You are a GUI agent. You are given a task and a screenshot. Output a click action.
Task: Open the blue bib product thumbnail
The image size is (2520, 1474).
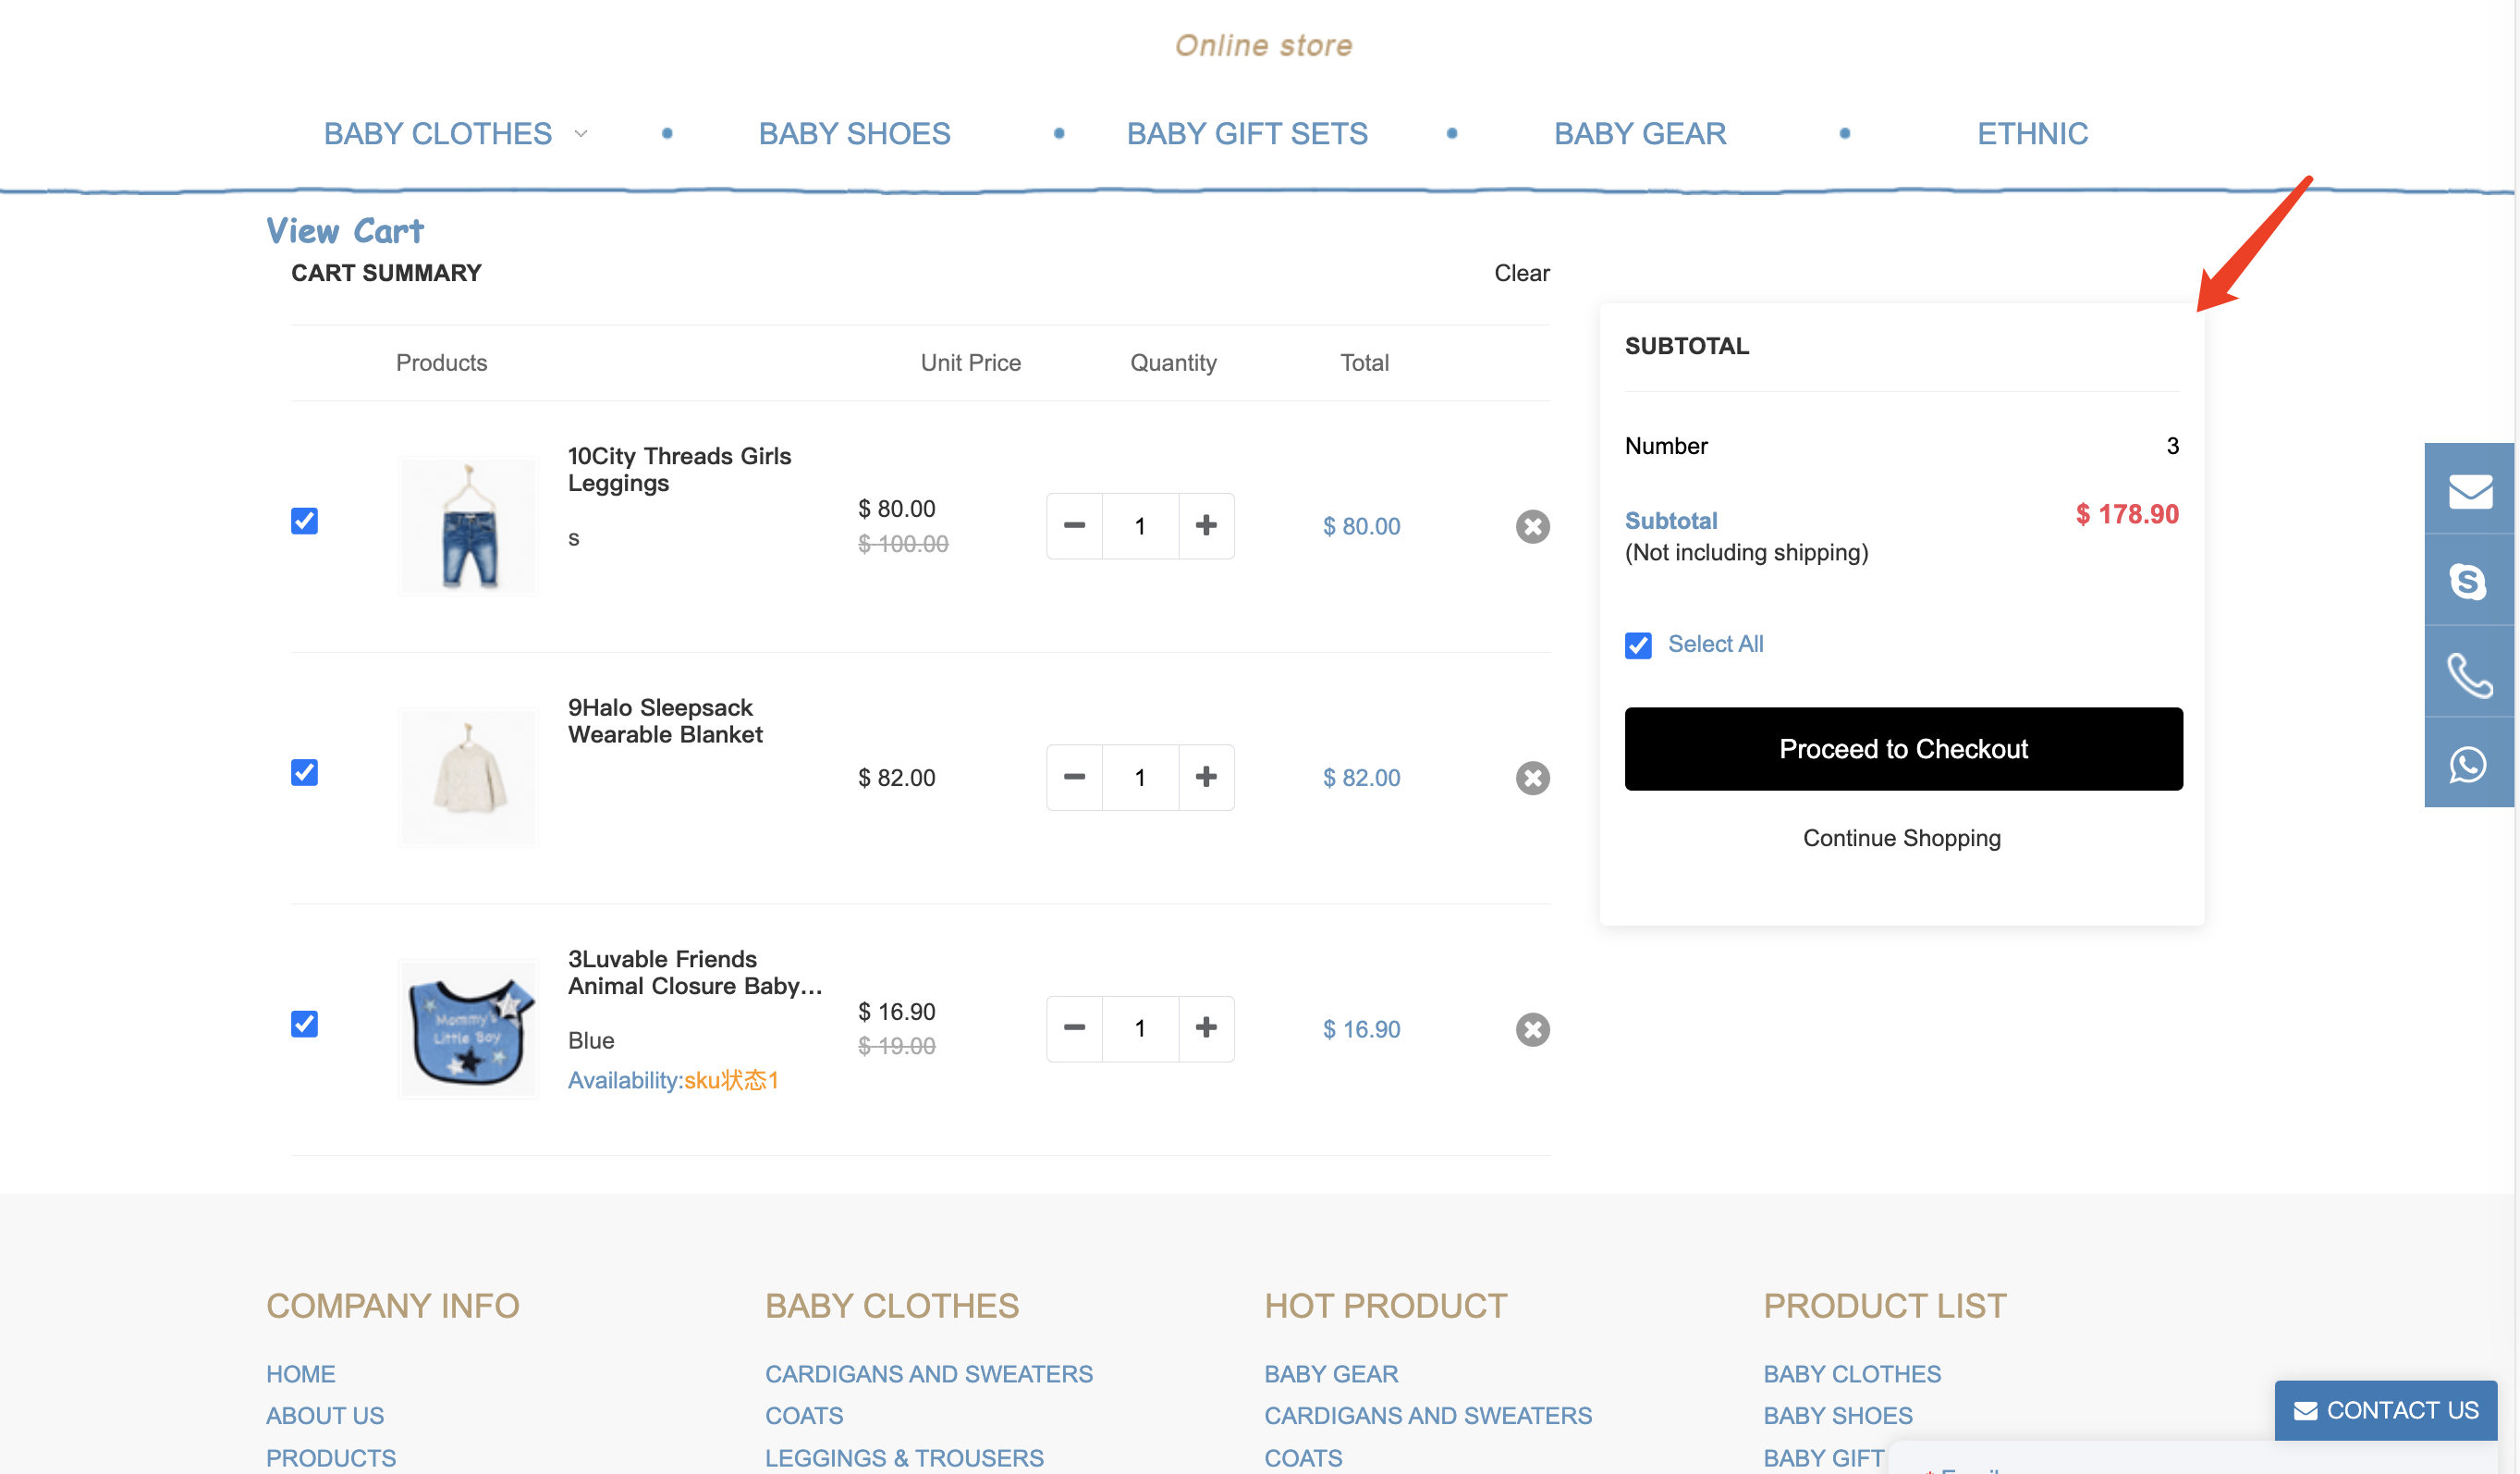click(468, 1029)
